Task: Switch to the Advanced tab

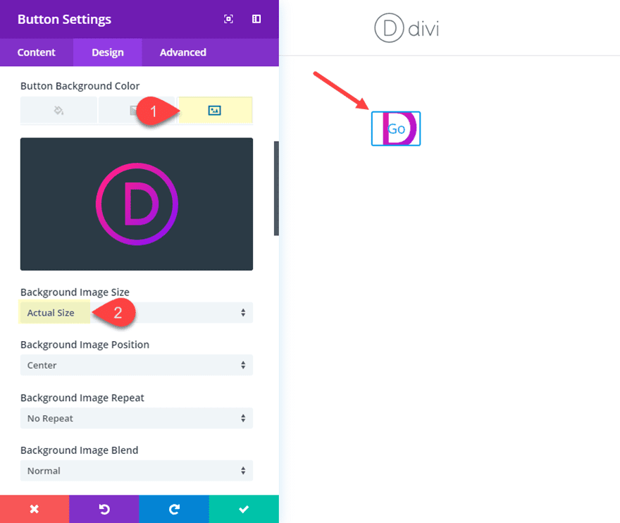Action: tap(182, 52)
